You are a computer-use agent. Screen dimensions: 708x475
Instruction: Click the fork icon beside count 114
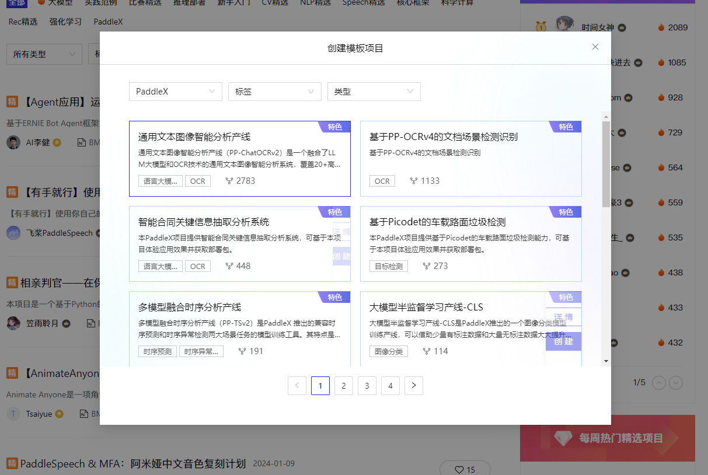click(426, 351)
